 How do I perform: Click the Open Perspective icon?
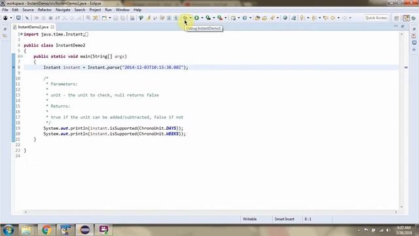pyautogui.click(x=397, y=18)
